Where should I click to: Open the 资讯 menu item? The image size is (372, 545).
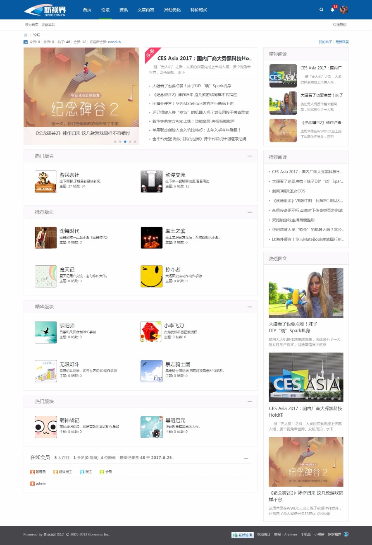pos(124,10)
